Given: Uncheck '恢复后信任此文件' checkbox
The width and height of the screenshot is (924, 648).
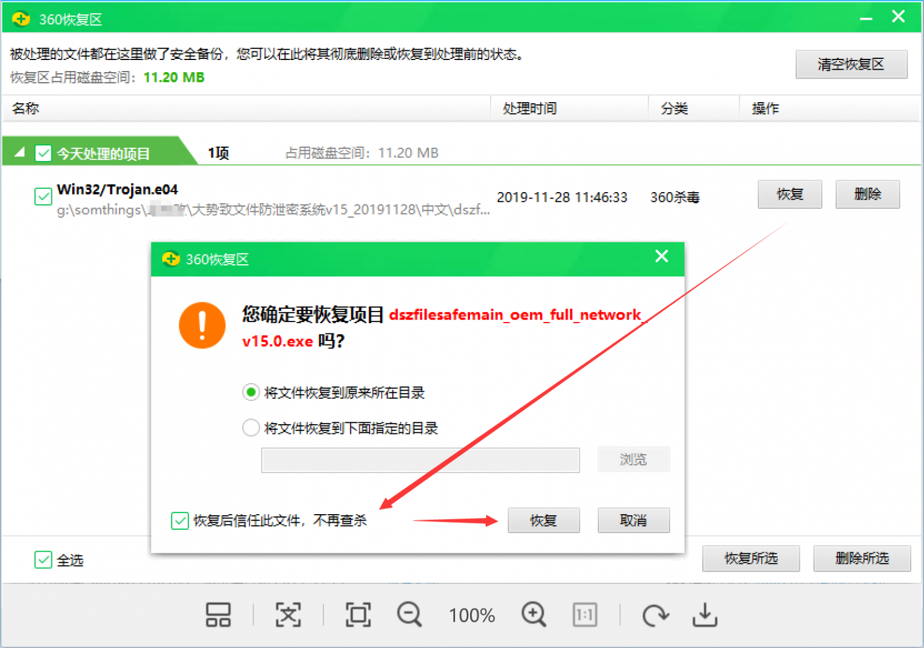Looking at the screenshot, I should [180, 520].
